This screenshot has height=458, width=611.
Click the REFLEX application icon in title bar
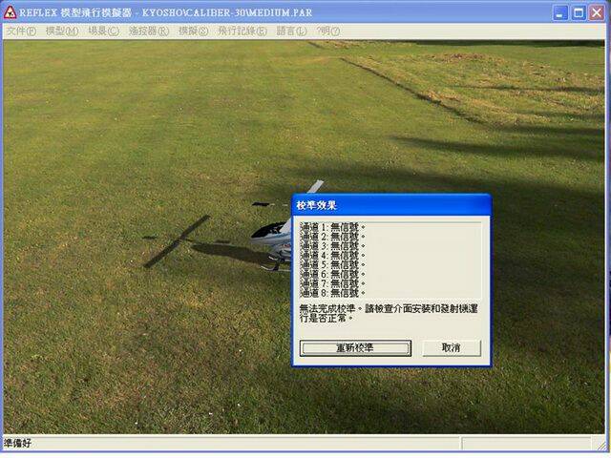(x=10, y=12)
